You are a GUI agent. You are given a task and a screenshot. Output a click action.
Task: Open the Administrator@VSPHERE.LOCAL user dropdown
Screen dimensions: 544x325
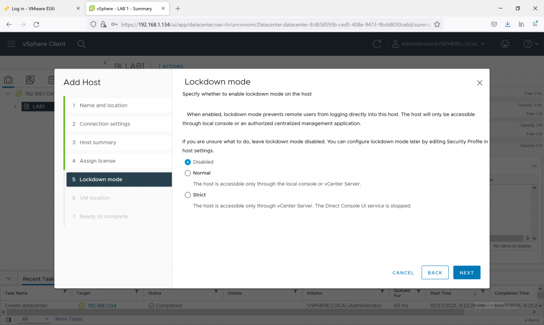438,44
